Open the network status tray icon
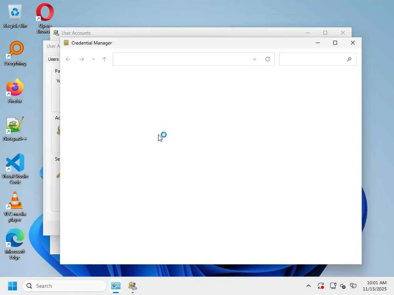Viewport: 394px width, 295px height. click(333, 286)
